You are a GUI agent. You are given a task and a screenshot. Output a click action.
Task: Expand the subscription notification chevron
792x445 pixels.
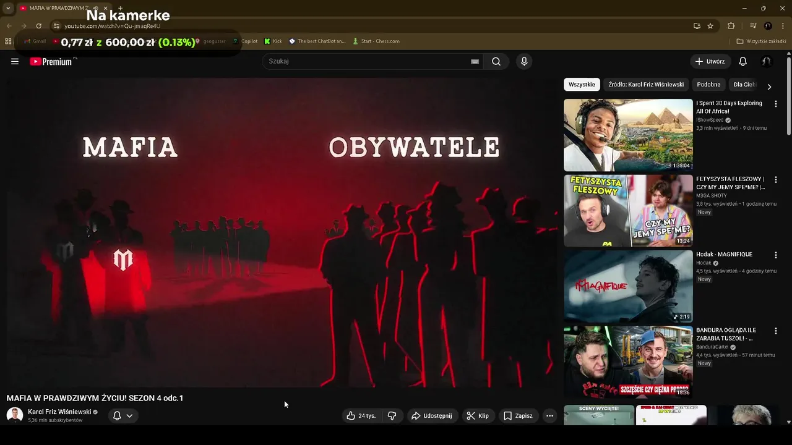(129, 416)
